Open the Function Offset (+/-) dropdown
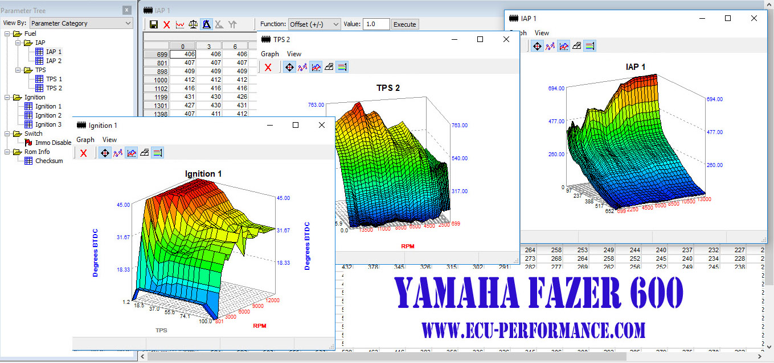This screenshot has width=774, height=363. click(x=314, y=24)
